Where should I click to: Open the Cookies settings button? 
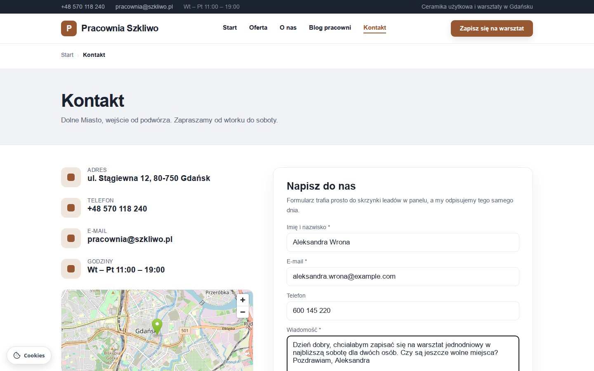tap(29, 355)
